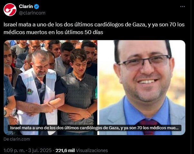This screenshot has height=154, width=194.
Task: Open the crowd photo on the card's left
Action: [51, 87]
